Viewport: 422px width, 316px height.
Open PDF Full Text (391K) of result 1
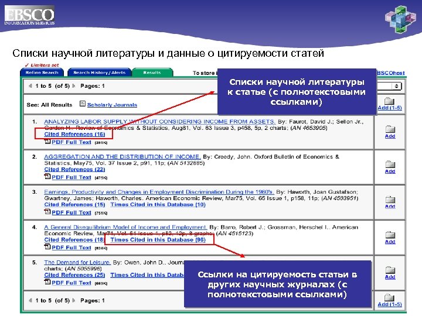click(72, 142)
